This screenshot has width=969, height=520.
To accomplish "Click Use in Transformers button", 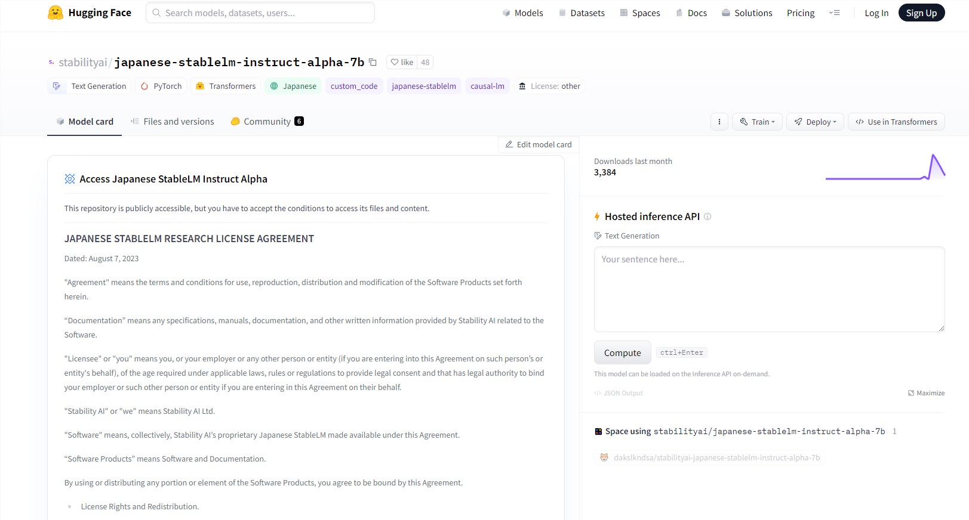I will 896,122.
